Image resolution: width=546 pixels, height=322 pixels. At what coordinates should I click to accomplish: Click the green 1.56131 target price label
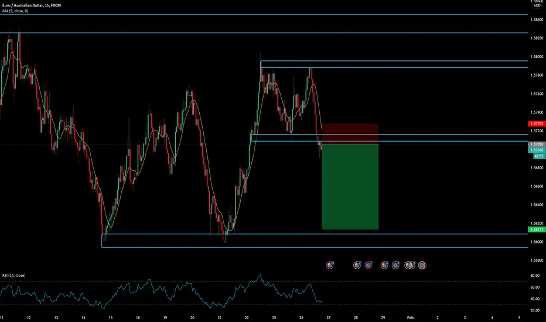[x=537, y=229]
